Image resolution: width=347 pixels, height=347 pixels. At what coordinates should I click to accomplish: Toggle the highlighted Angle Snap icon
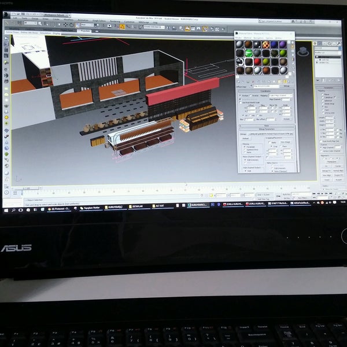click(x=122, y=27)
